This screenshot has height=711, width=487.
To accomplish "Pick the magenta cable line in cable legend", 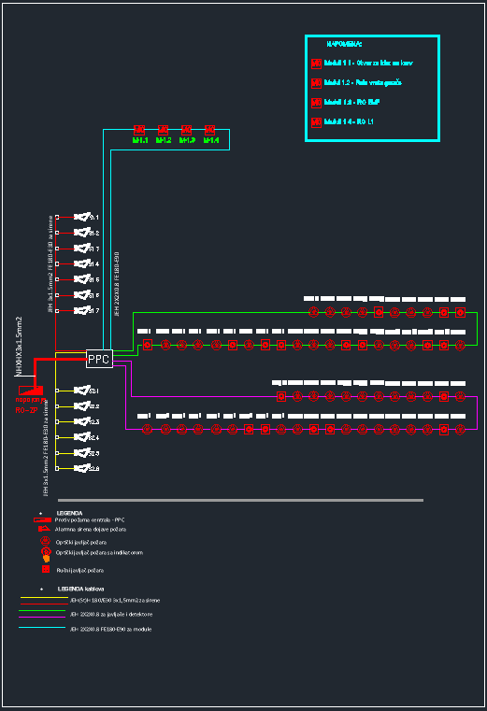I will tap(42, 618).
